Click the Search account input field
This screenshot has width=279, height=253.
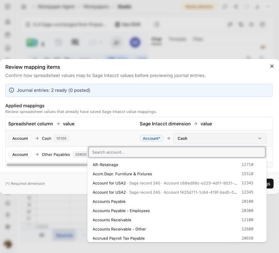(177, 152)
